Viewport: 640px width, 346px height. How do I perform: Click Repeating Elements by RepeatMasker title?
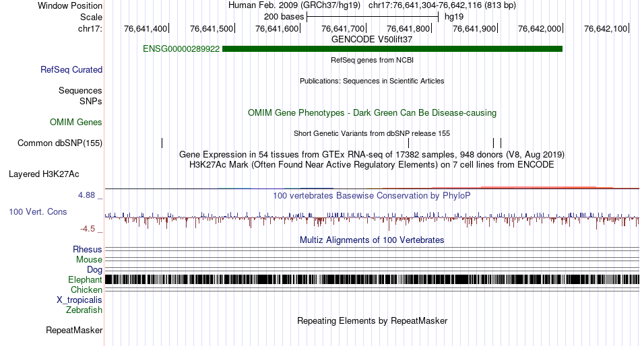click(x=373, y=320)
